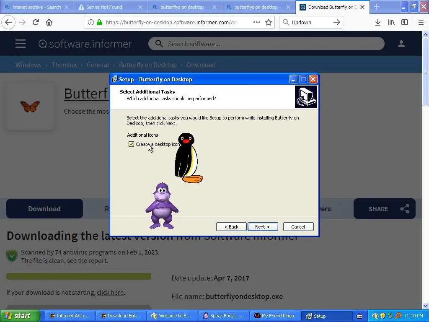This screenshot has height=322, width=429.
Task: Click the search bar go arrow
Action: 337,22
